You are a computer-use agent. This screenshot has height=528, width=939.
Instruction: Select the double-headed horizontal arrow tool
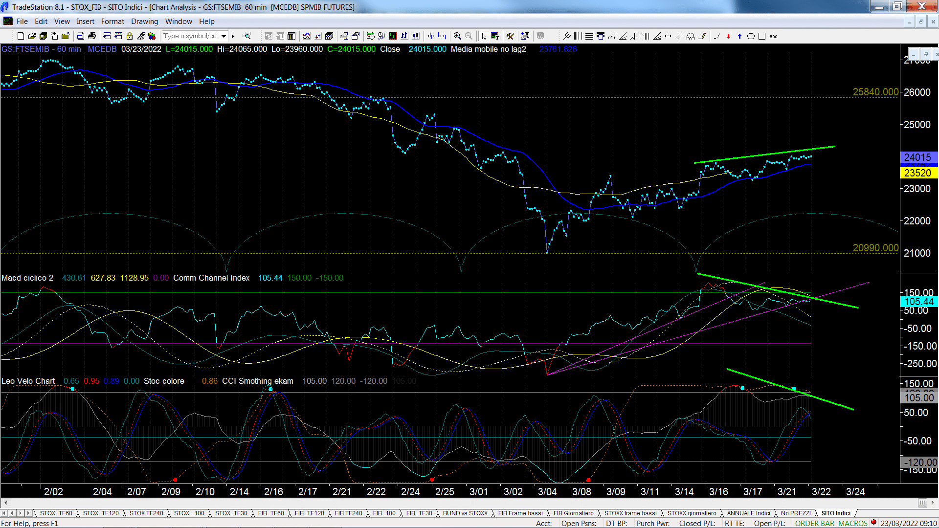click(668, 36)
